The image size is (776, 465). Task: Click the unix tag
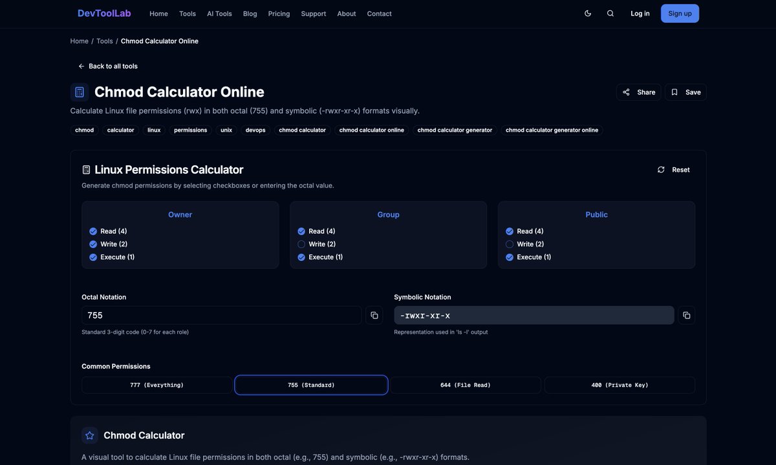point(226,130)
